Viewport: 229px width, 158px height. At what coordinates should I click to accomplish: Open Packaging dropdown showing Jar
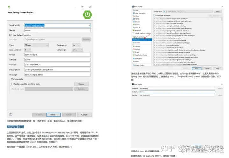(x=76, y=45)
